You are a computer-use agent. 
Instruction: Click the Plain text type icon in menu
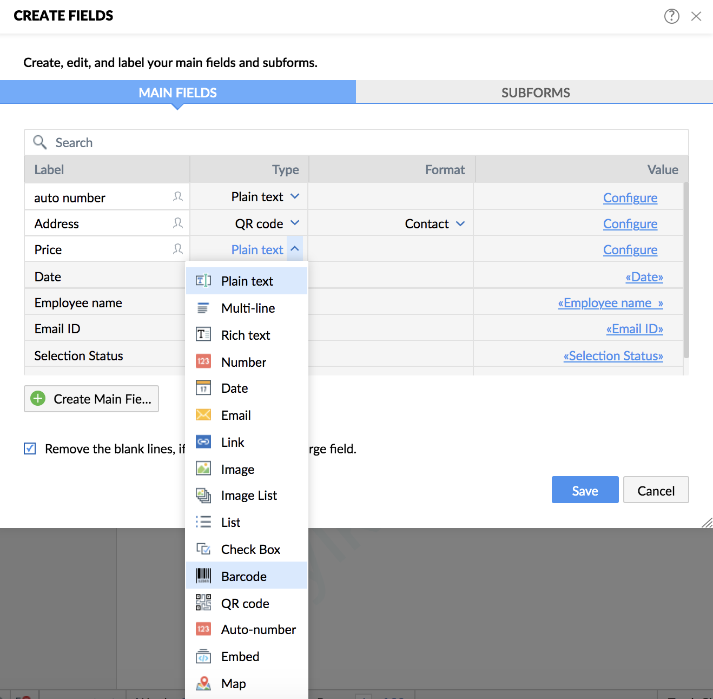(203, 281)
